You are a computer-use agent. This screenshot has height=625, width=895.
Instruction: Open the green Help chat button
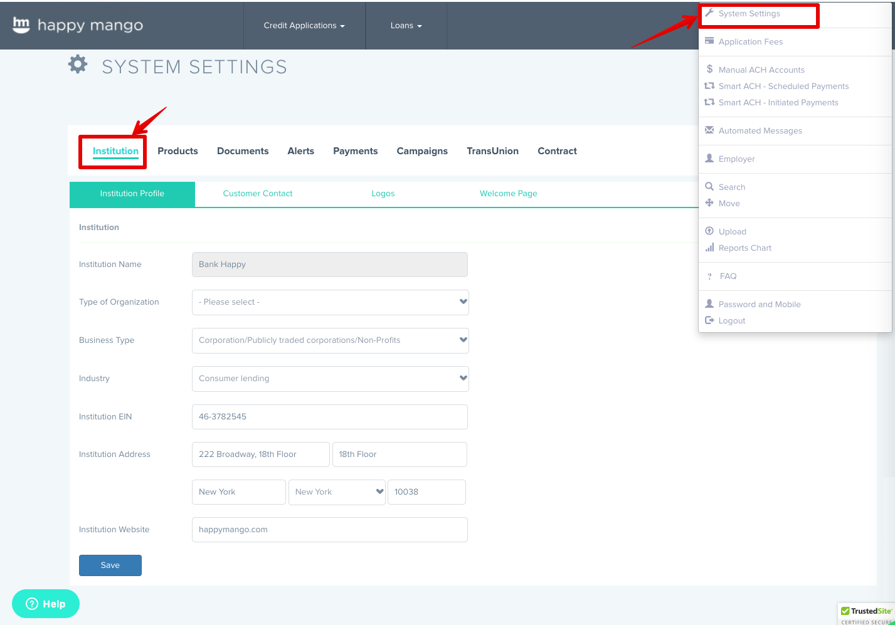46,604
